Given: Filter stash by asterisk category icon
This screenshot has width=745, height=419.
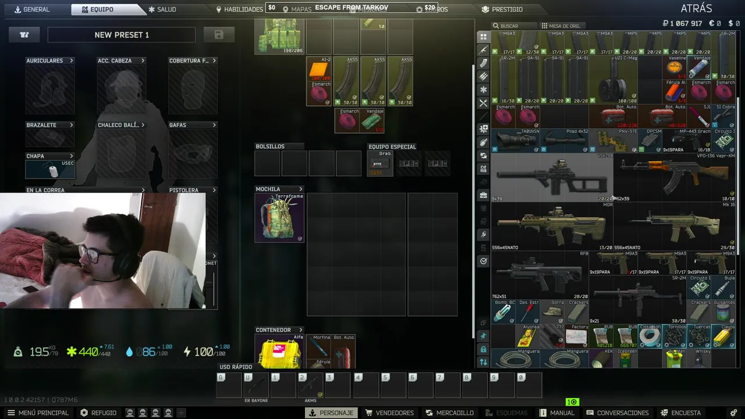Looking at the screenshot, I should tap(483, 90).
